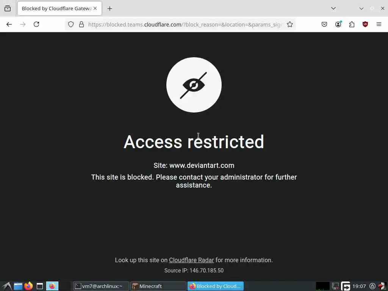The width and height of the screenshot is (388, 291).
Task: Open the Extensions puzzle-piece icon
Action: point(352,24)
